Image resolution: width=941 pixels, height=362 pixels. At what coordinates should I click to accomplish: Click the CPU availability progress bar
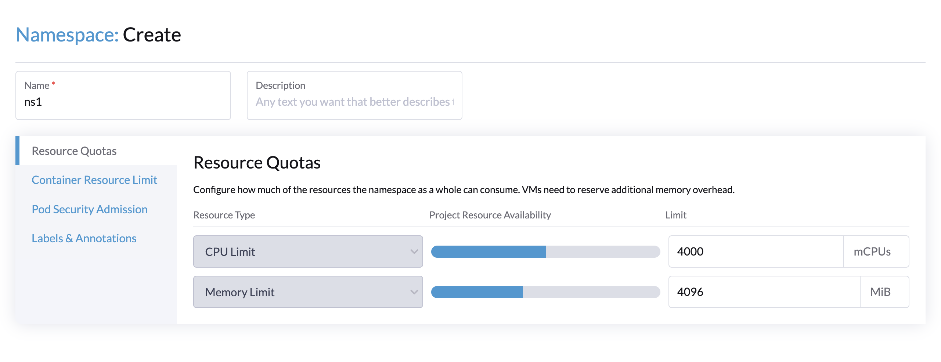click(545, 251)
